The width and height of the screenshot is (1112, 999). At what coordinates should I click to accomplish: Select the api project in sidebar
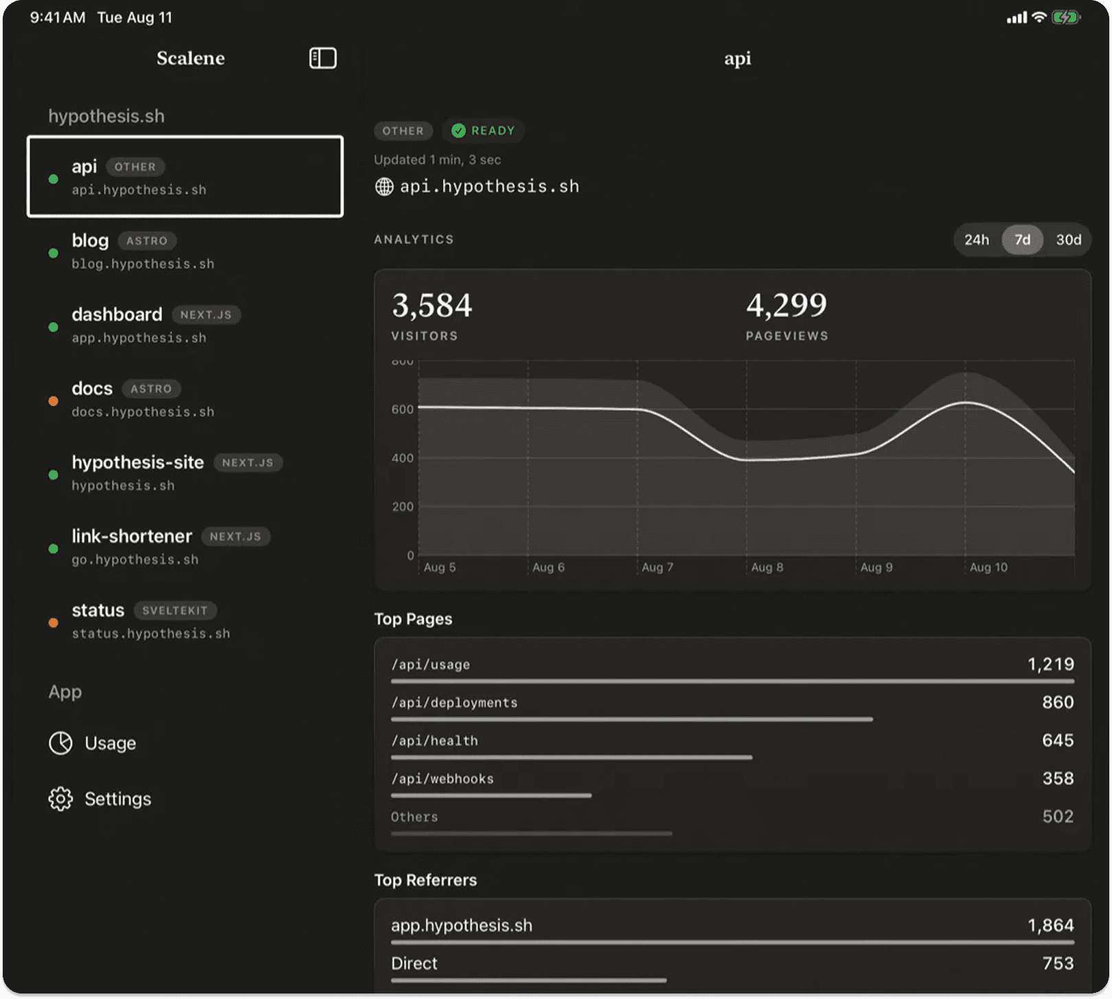point(185,177)
